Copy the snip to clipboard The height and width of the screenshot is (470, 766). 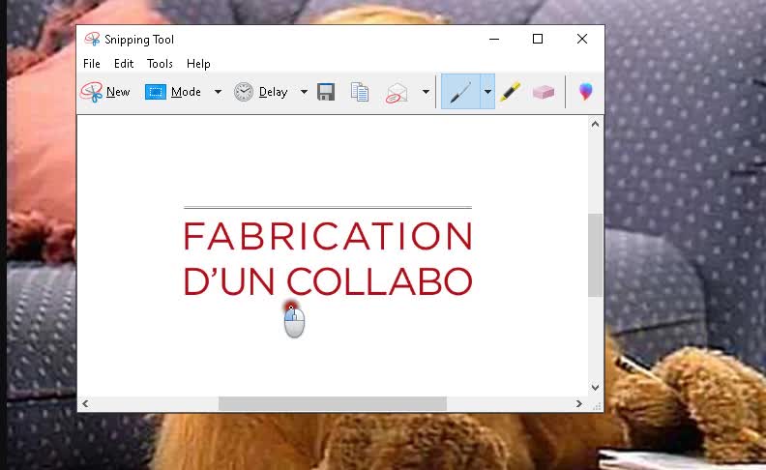pos(360,92)
